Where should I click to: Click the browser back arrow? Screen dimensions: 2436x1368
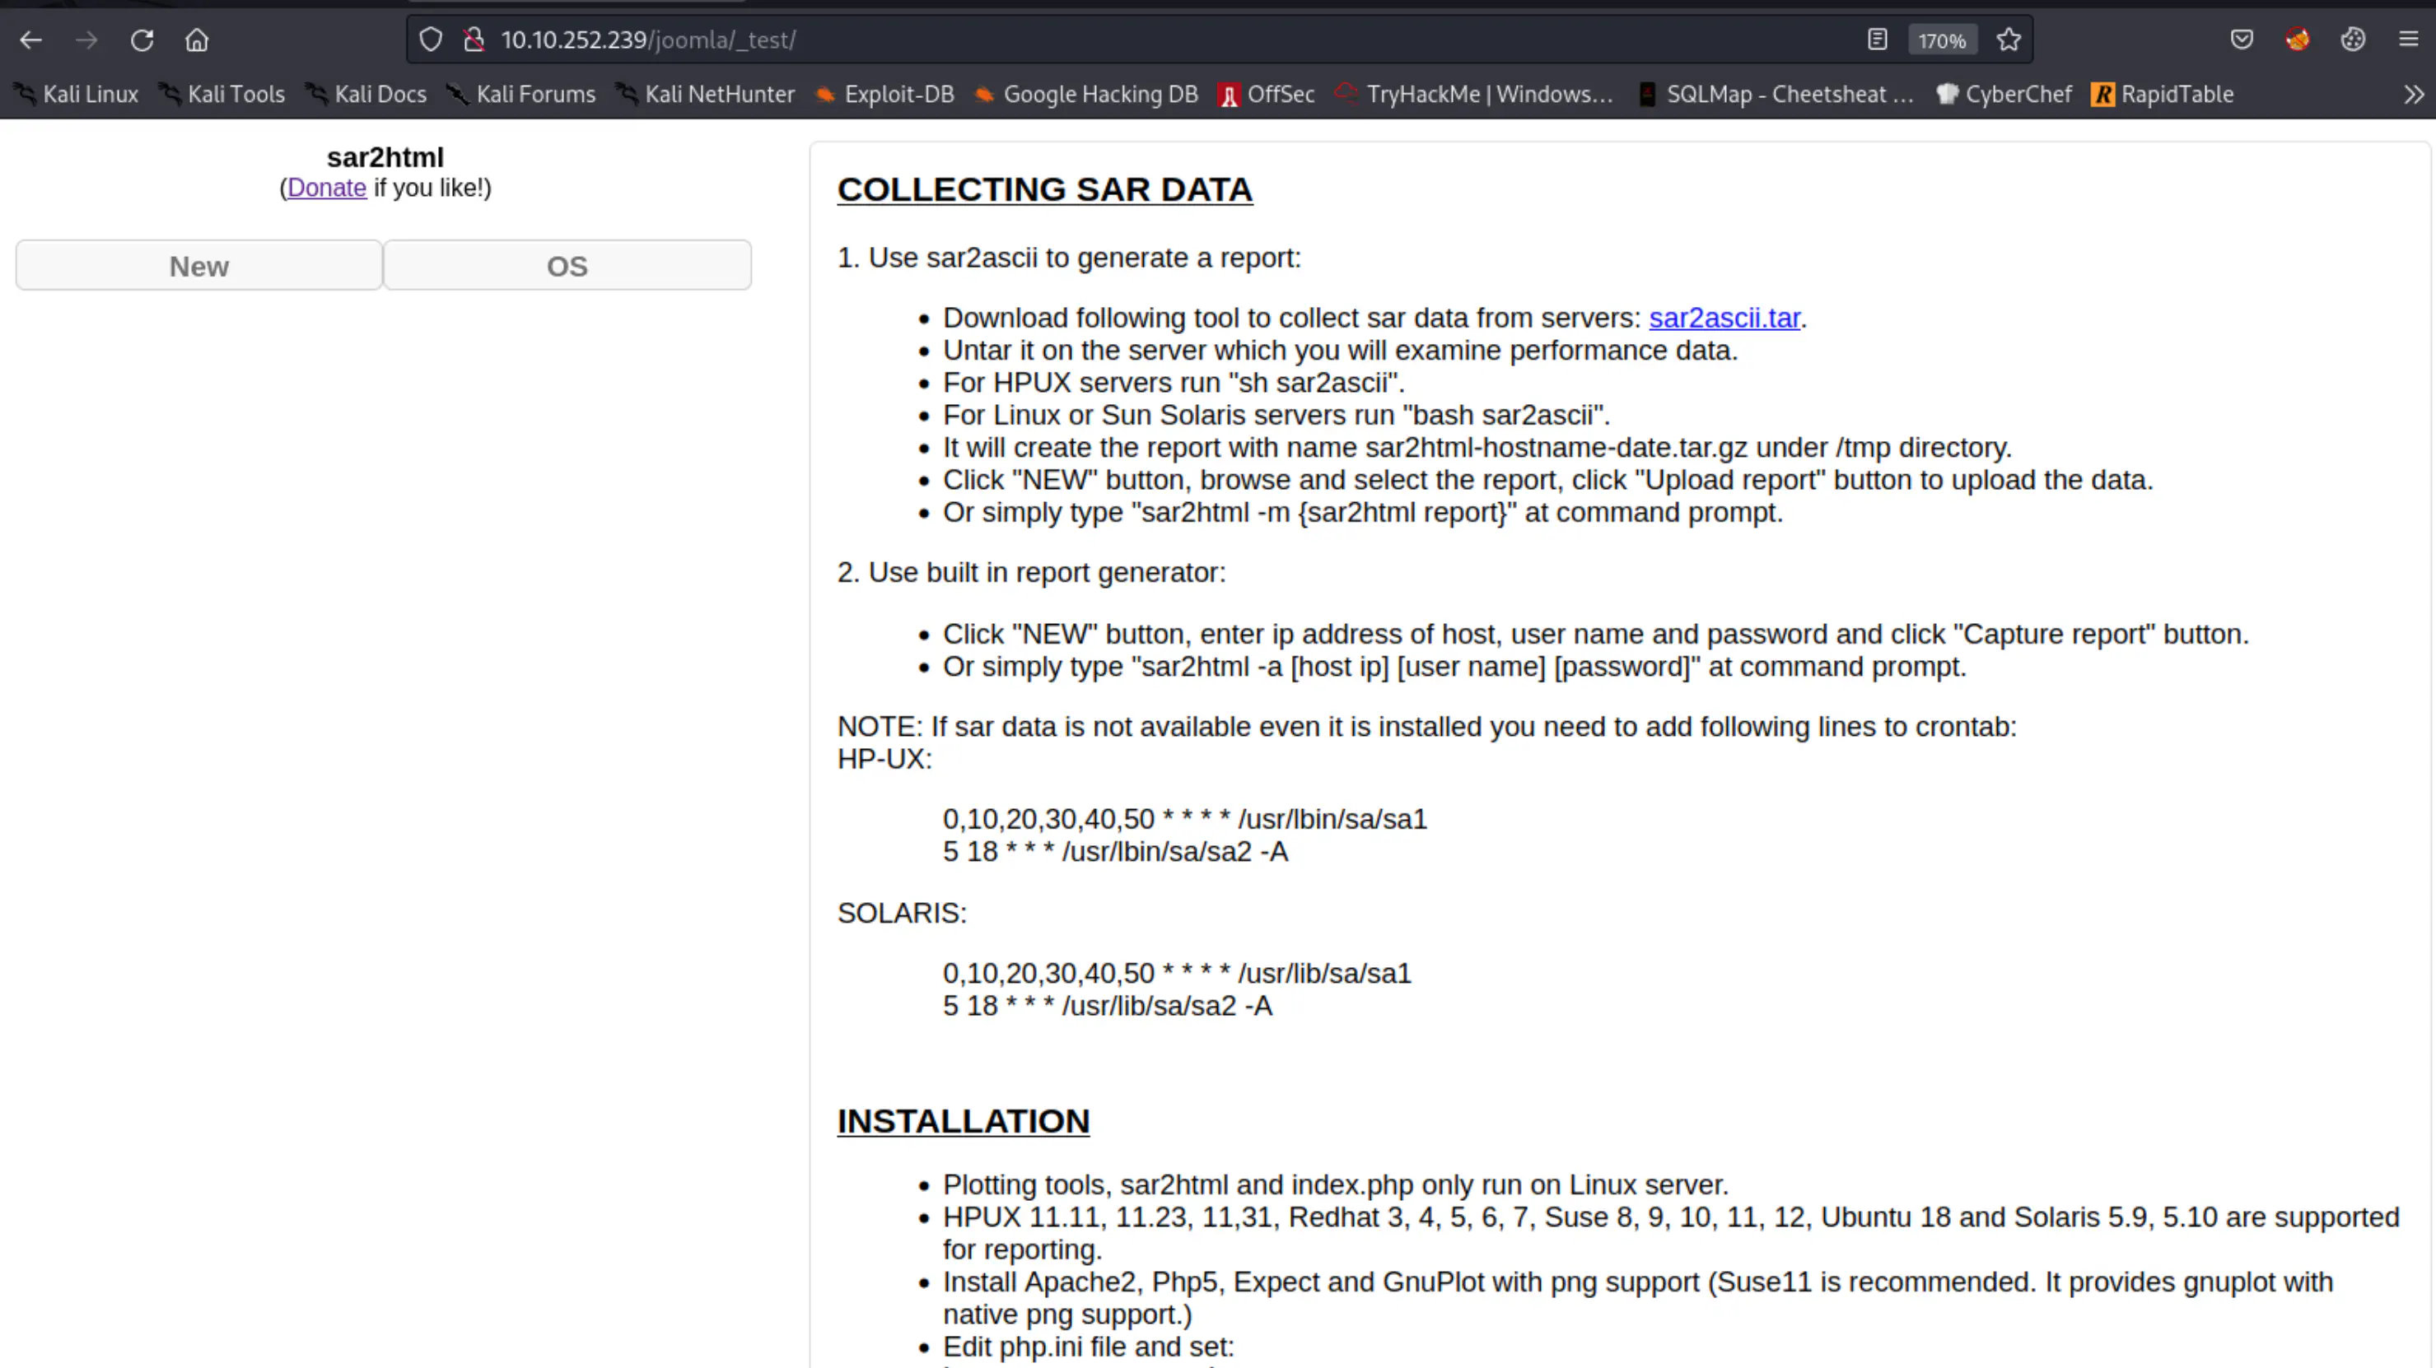pos(31,40)
